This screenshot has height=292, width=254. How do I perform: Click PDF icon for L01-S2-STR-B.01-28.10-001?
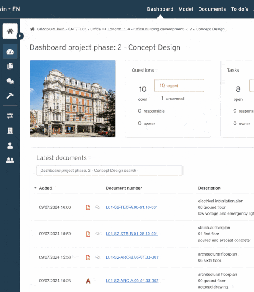point(88,234)
